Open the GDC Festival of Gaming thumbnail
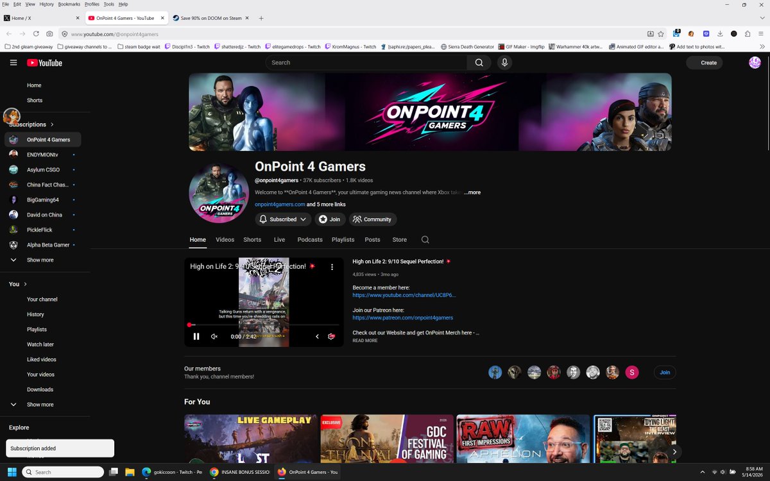This screenshot has width=770, height=481. (387, 439)
